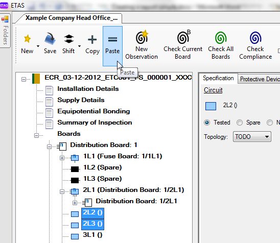
Task: Collapse the ECR_03-12-2012 root node
Action: point(24,79)
